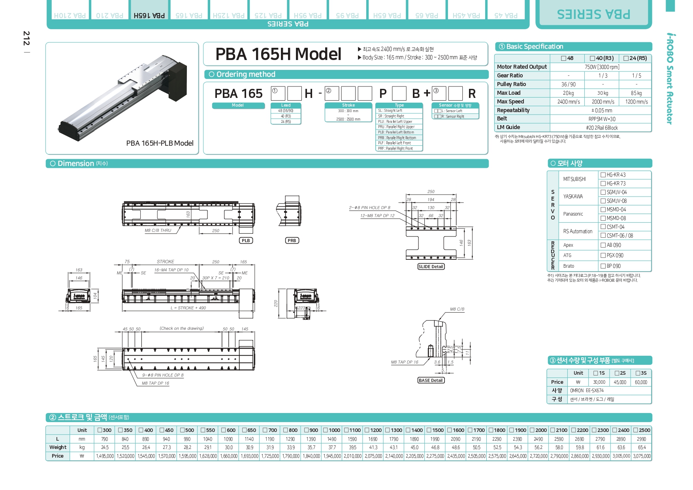Tick the SGMJV-04 Yaskawa motor
The height and width of the screenshot is (490, 693).
point(603,192)
